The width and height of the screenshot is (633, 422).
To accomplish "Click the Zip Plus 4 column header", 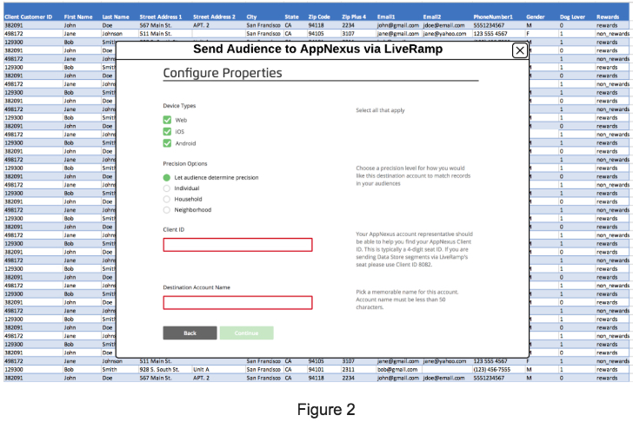I will tap(354, 16).
